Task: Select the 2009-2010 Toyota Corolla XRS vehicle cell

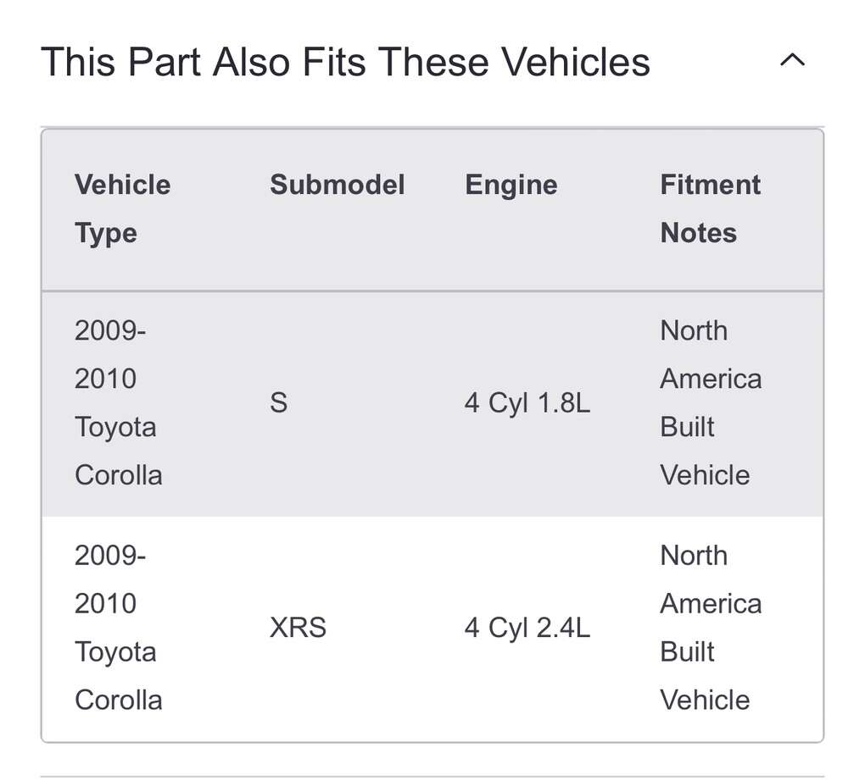Action: pyautogui.click(x=118, y=628)
